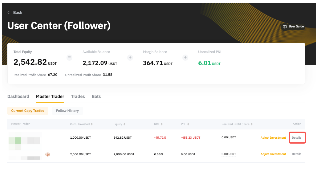Select the Master Trader tab
The image size is (318, 178).
point(50,97)
